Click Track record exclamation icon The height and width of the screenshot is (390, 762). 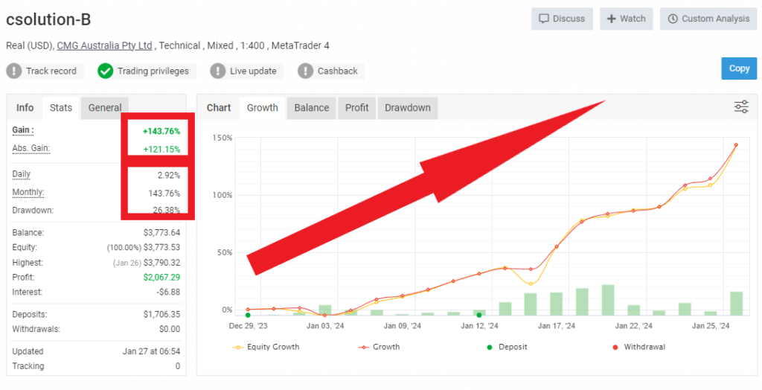coord(14,71)
